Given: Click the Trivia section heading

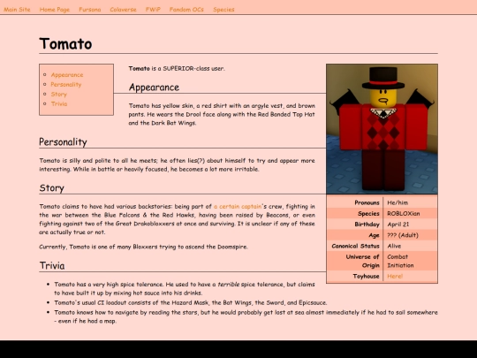Looking at the screenshot, I should (52, 266).
